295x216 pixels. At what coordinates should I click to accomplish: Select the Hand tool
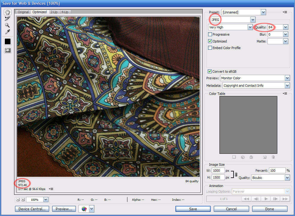point(7,12)
